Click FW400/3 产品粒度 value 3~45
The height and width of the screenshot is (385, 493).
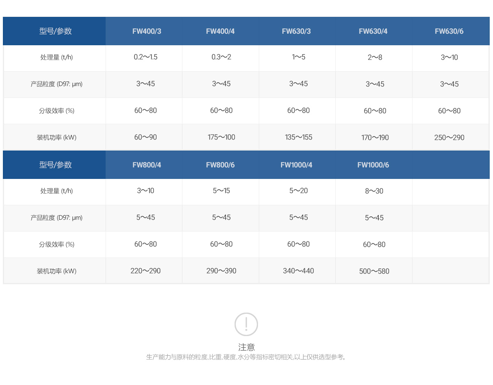click(145, 84)
